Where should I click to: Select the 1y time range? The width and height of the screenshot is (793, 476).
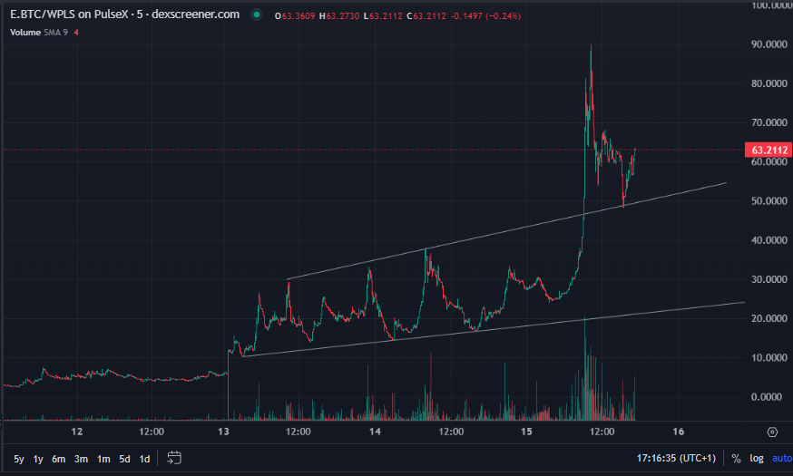[x=38, y=459]
